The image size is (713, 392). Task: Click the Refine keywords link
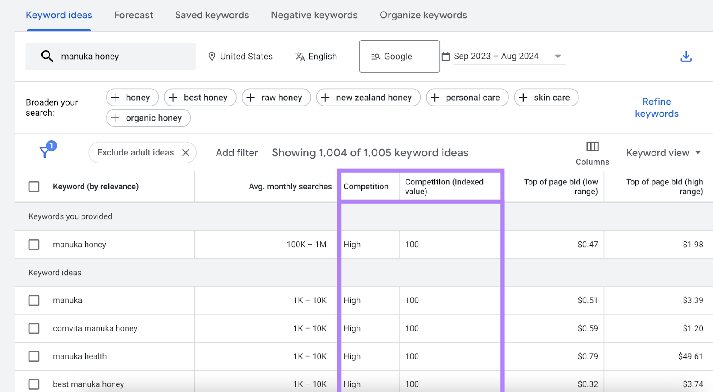pos(657,108)
